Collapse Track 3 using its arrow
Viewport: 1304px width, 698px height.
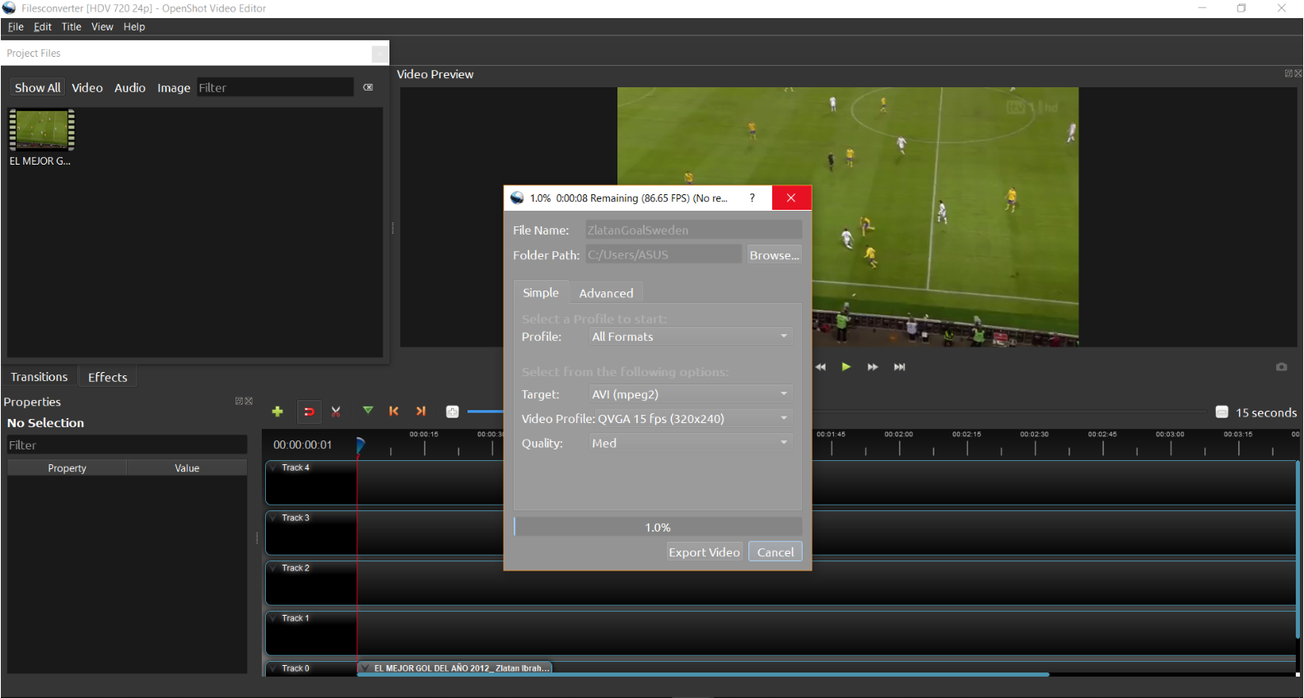click(x=273, y=518)
